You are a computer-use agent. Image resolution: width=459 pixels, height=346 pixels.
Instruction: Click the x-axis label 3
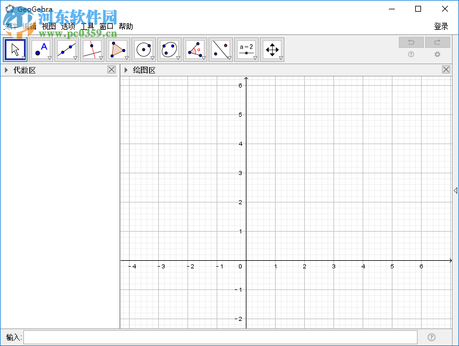pyautogui.click(x=333, y=267)
